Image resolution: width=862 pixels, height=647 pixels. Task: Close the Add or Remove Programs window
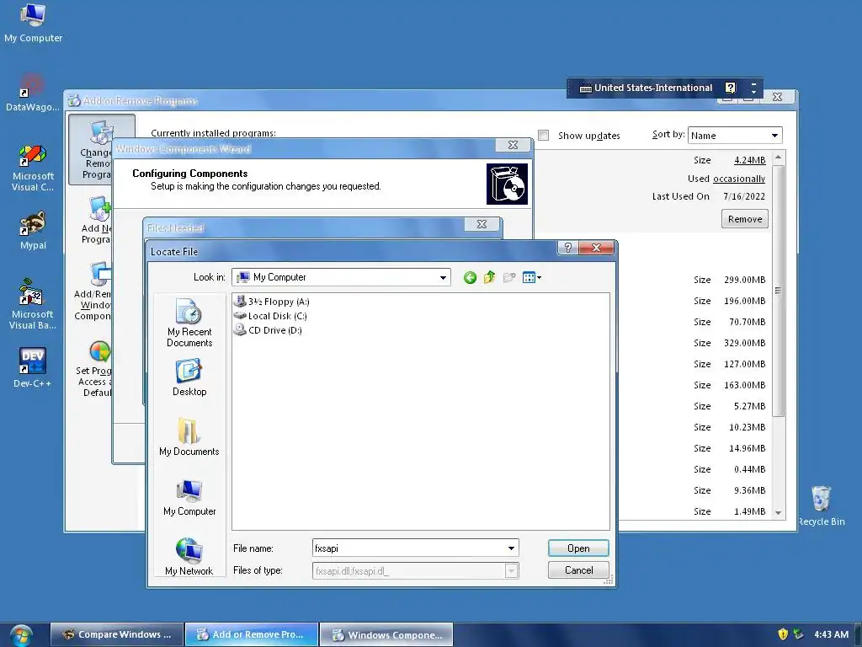click(777, 98)
